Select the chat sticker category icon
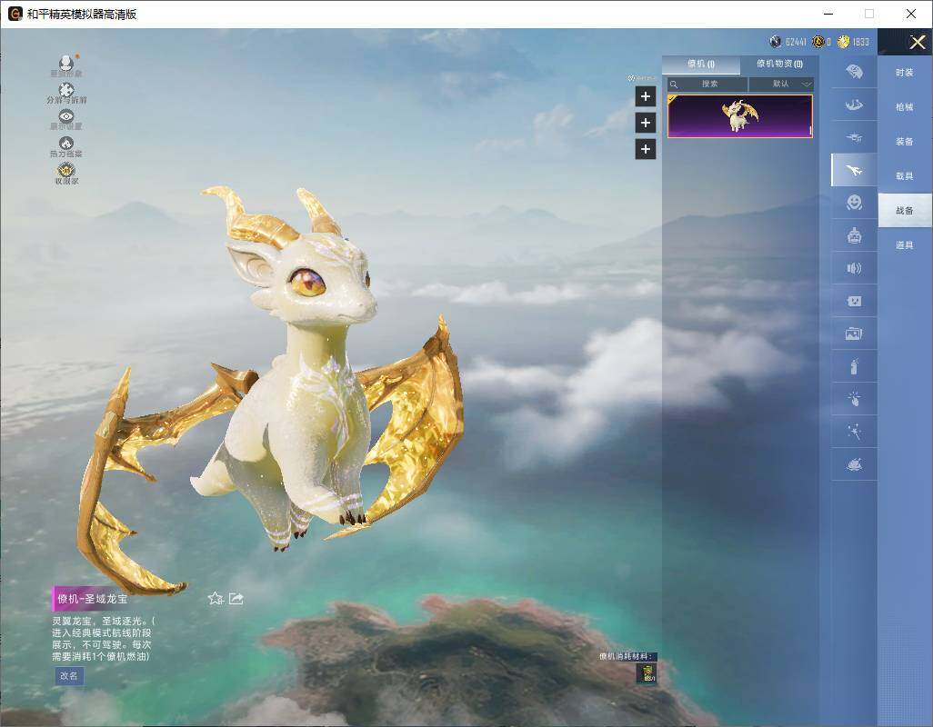The image size is (933, 727). [855, 301]
